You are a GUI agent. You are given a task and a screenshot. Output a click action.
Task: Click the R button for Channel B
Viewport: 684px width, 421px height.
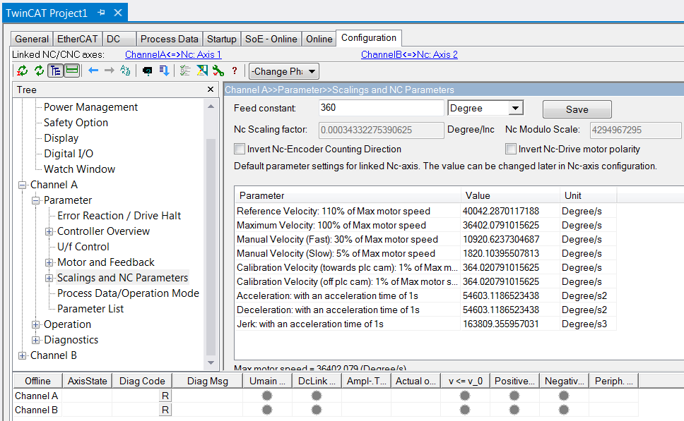click(x=165, y=410)
